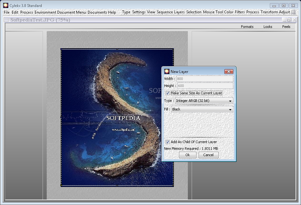
Task: Click the Cylekx application icon in title bar
Action: pyautogui.click(x=6, y=5)
